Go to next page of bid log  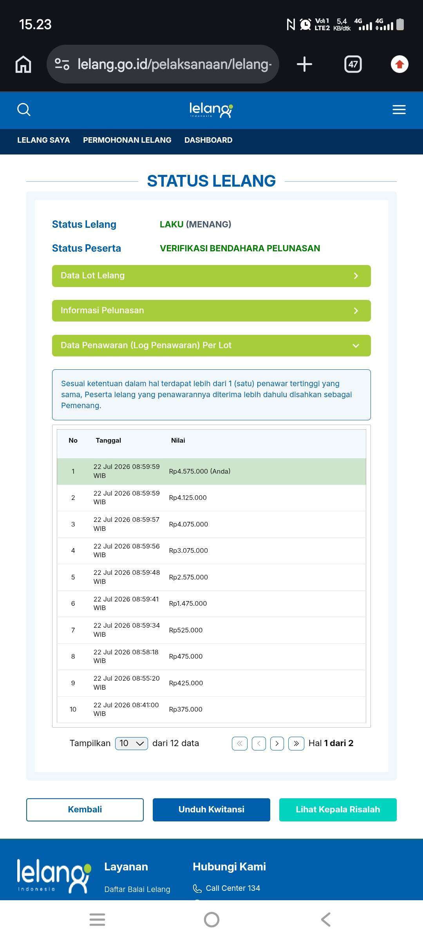tap(277, 743)
